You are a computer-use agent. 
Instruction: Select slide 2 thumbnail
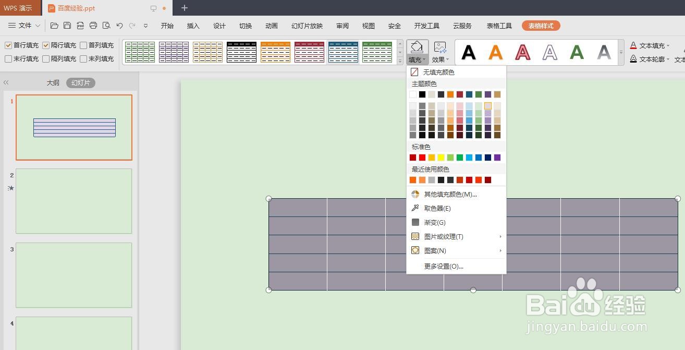[74, 201]
